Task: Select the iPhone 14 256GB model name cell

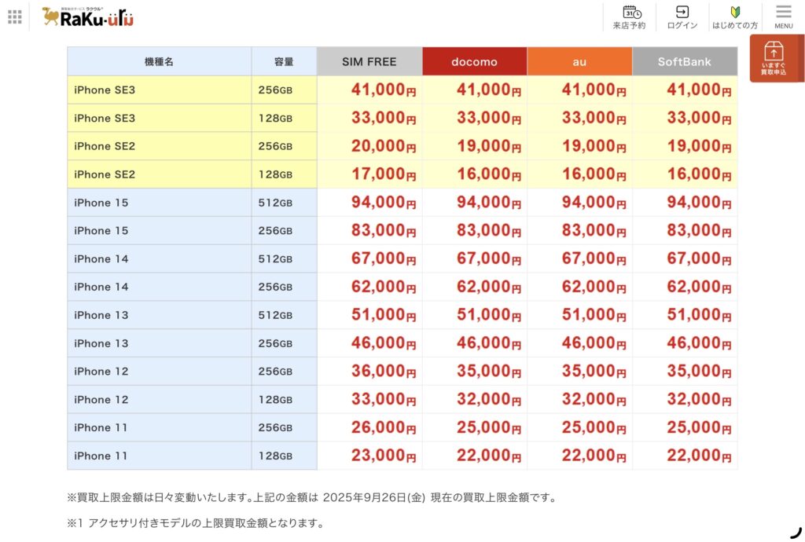Action: click(159, 287)
